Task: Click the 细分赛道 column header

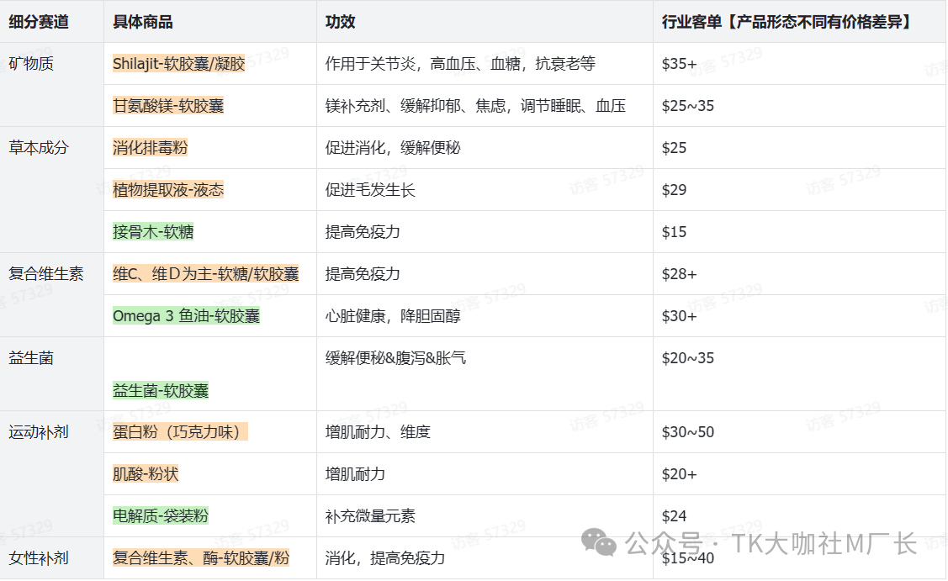Action: tap(39, 22)
